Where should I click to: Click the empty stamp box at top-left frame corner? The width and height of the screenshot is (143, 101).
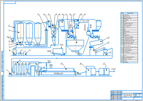(10, 2)
